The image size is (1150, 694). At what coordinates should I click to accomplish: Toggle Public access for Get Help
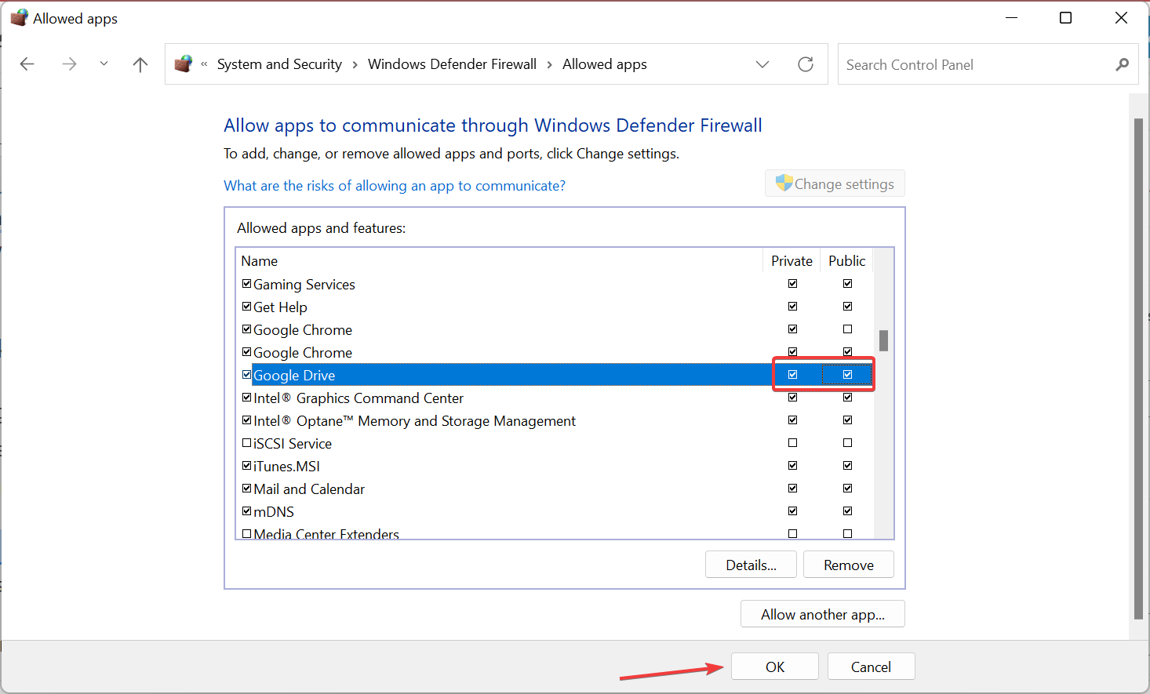[847, 307]
